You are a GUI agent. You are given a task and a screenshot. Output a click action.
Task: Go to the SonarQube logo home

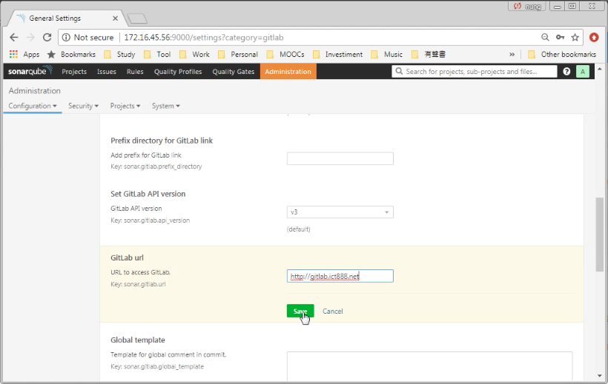(30, 71)
